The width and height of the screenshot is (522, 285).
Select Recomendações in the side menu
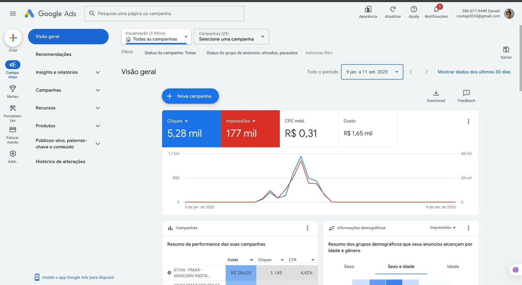(54, 54)
